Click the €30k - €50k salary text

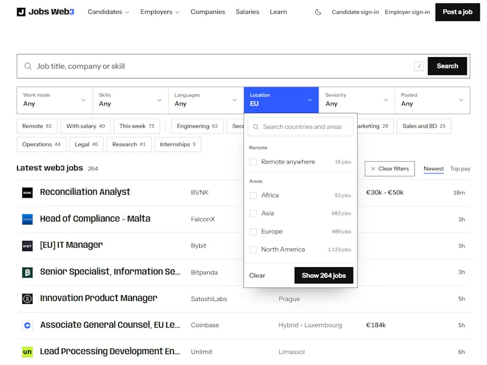point(385,192)
